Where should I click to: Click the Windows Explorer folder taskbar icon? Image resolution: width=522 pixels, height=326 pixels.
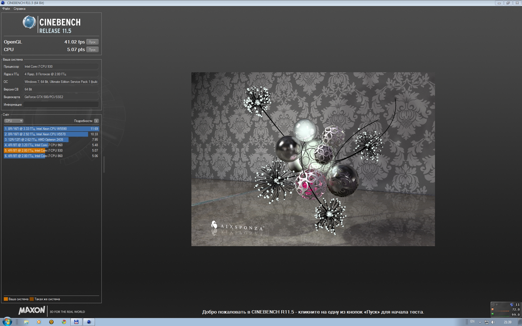[x=26, y=322]
